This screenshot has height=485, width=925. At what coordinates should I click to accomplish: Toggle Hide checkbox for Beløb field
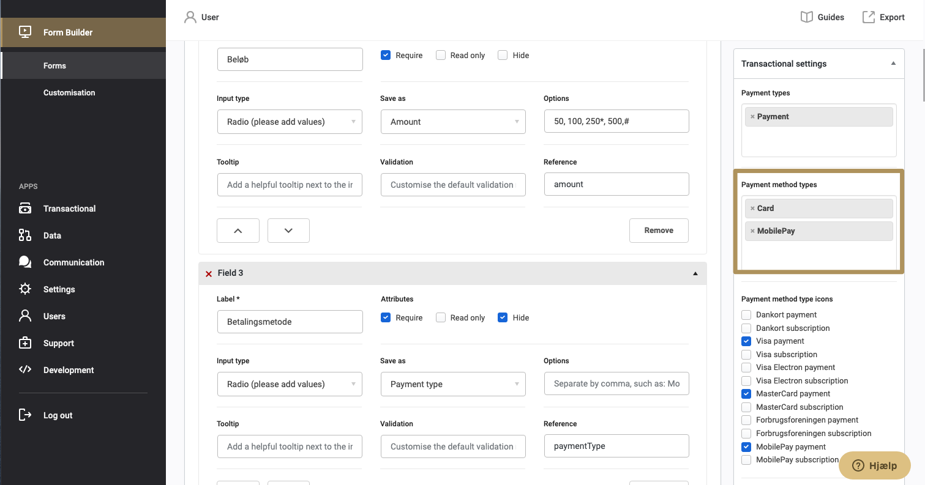503,55
